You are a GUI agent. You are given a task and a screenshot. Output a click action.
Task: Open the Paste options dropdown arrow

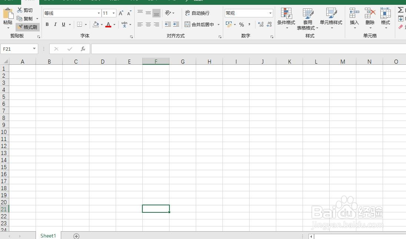8,28
